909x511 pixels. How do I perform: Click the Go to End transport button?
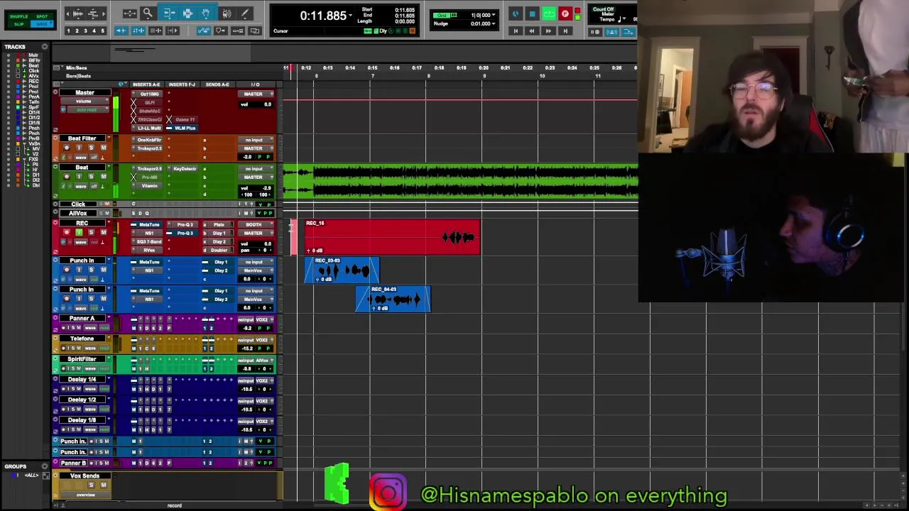pos(565,31)
